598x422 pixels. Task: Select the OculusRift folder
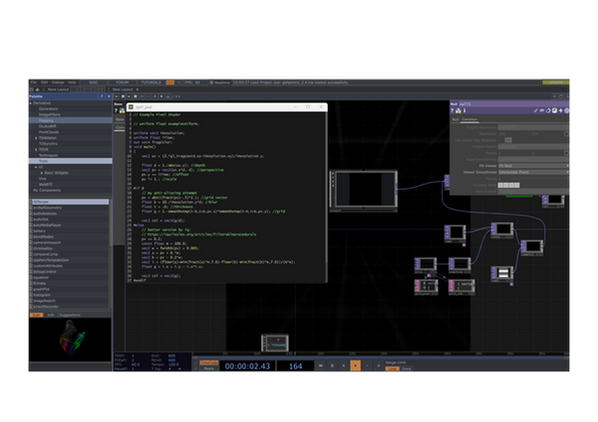48,126
